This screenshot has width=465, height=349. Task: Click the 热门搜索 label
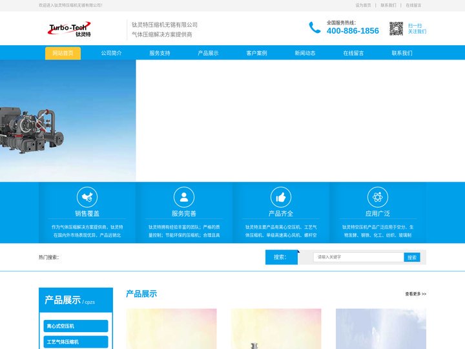tap(48, 257)
